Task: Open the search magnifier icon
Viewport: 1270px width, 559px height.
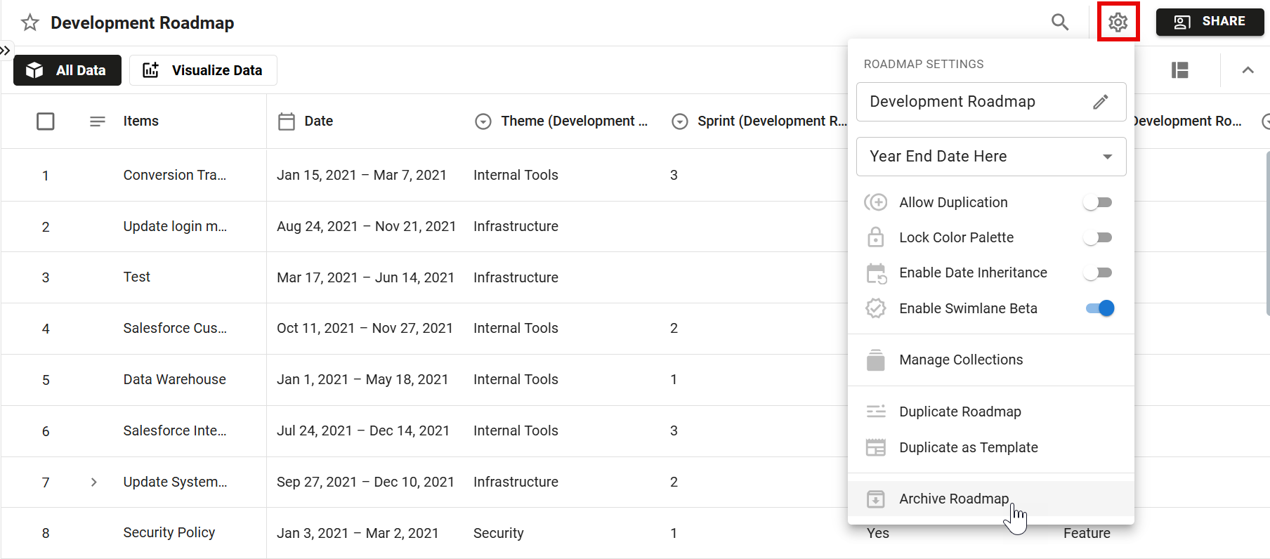Action: point(1059,22)
